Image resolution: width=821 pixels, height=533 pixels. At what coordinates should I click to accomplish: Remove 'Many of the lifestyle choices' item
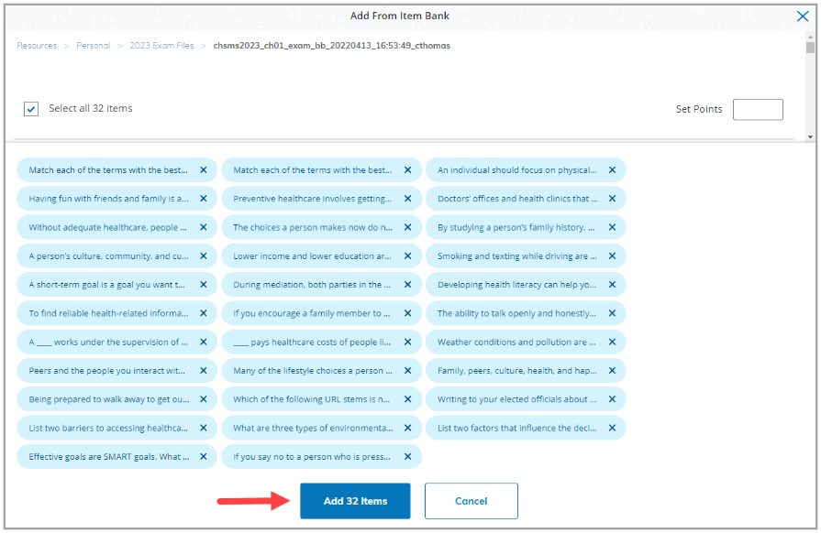click(408, 371)
